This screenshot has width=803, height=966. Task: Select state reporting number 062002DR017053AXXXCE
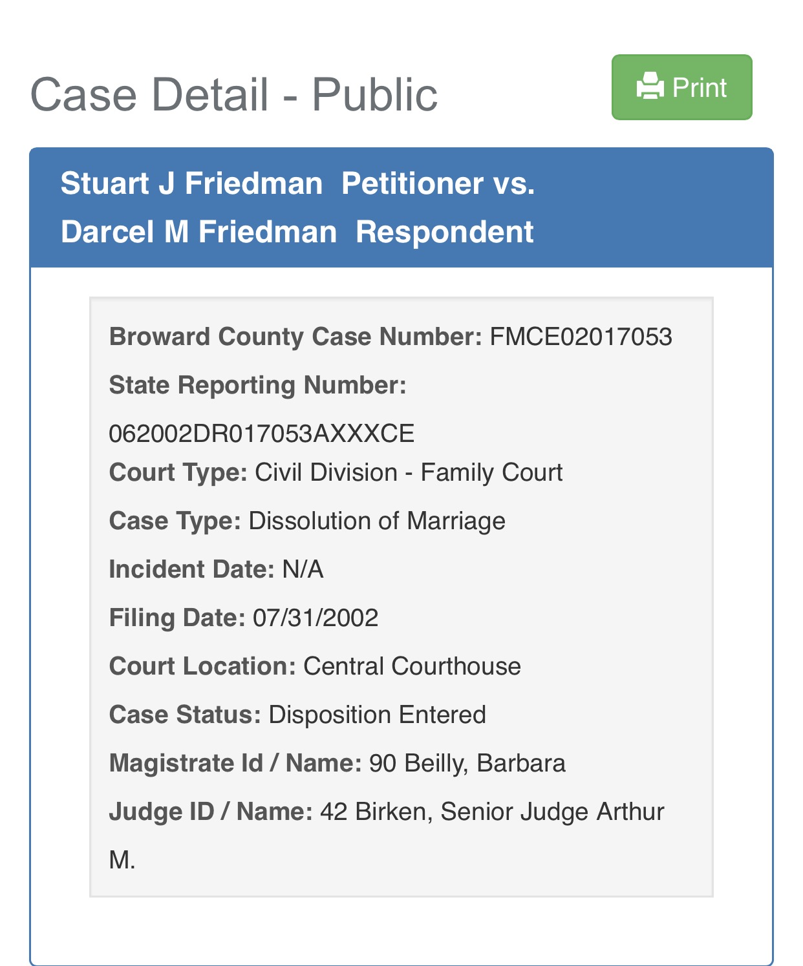coord(261,433)
